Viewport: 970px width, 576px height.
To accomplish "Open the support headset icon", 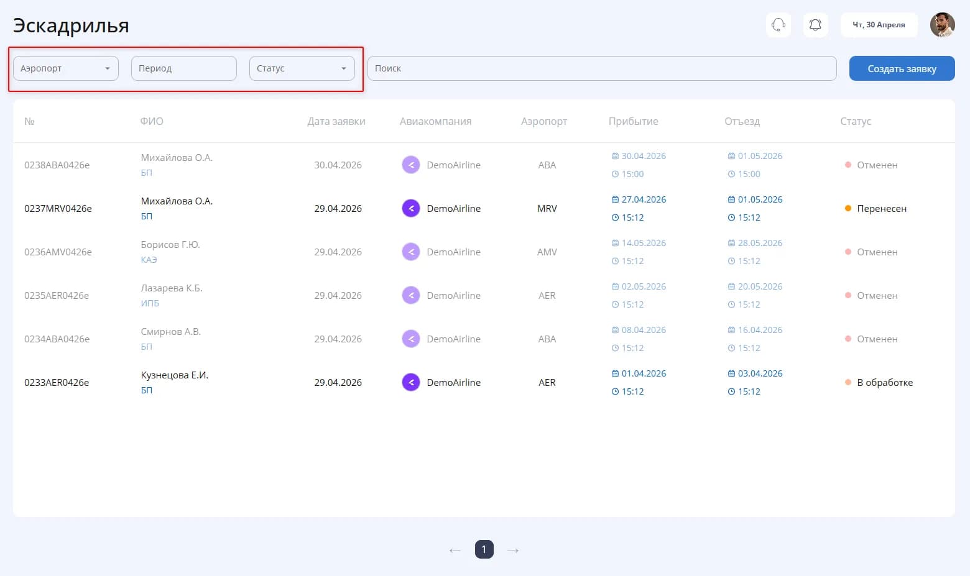I will 778,25.
